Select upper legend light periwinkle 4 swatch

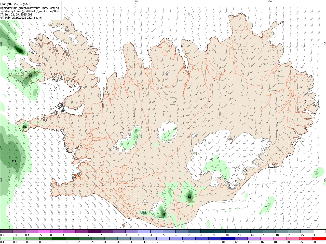144,231
